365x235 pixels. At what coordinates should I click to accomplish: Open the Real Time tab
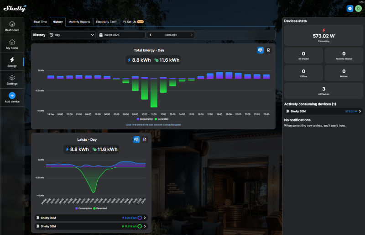click(40, 21)
